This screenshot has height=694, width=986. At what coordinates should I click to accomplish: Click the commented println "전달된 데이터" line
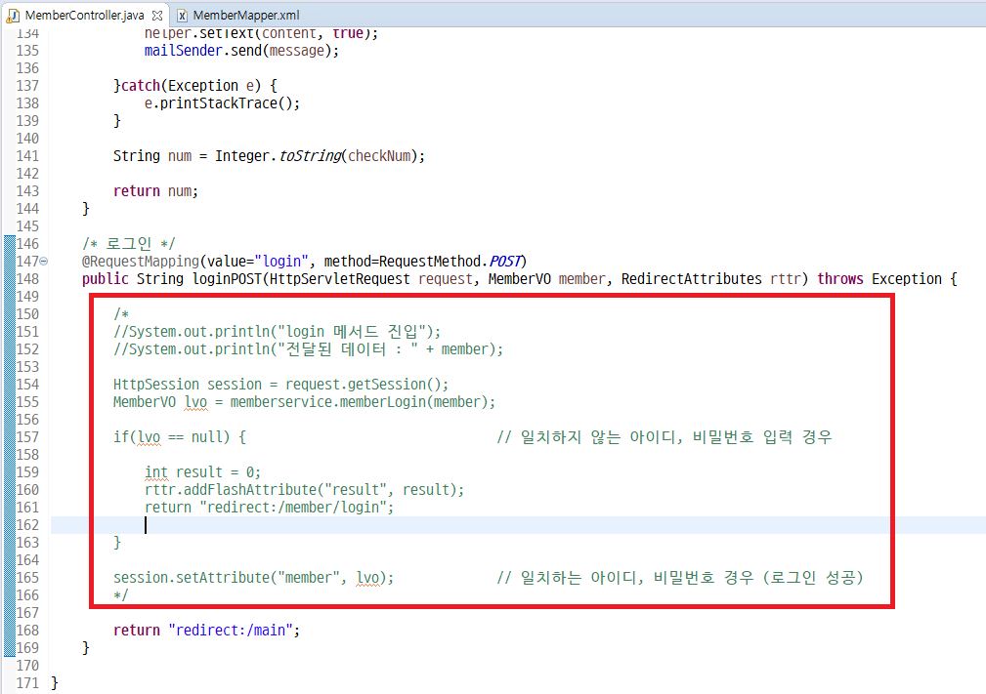309,349
